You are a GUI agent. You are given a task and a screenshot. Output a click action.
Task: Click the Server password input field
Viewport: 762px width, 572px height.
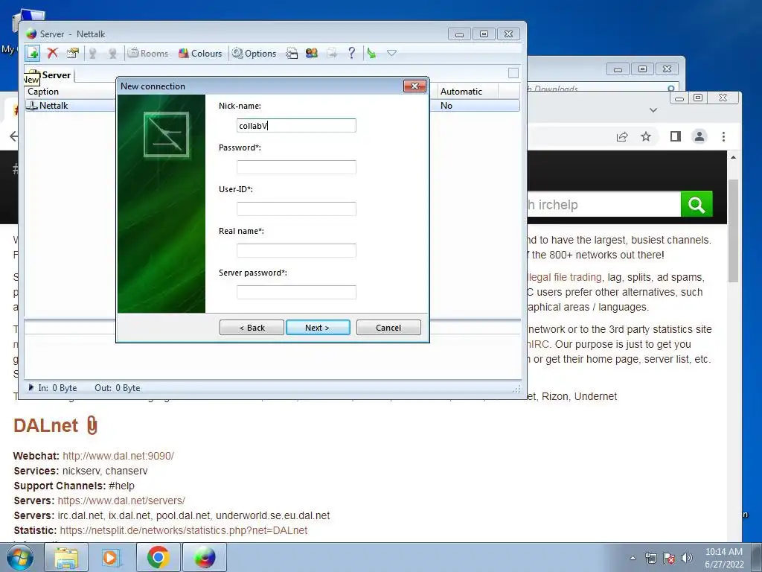pyautogui.click(x=296, y=292)
